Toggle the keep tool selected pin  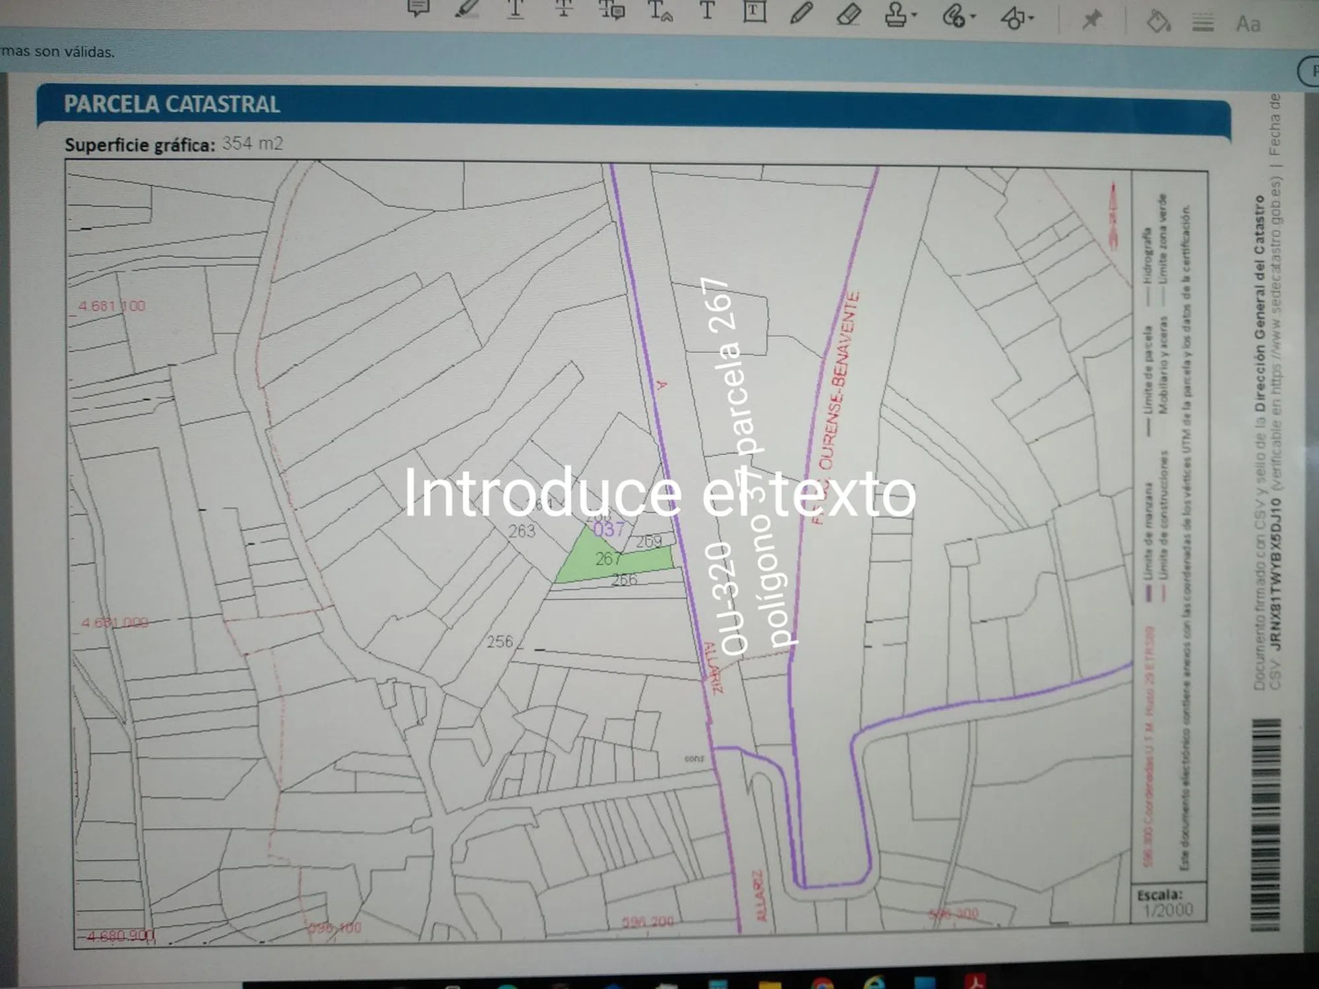pos(1091,19)
